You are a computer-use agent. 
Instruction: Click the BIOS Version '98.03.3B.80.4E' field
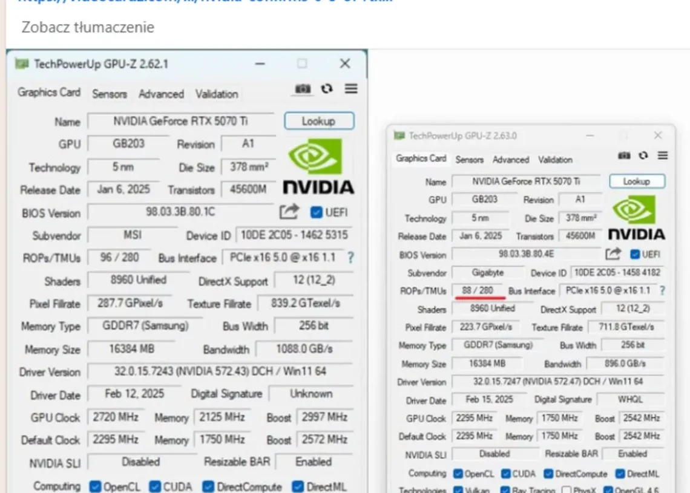point(527,254)
